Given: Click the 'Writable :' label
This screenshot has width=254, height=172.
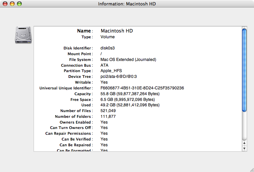Looking at the screenshot, I should click(x=84, y=82).
